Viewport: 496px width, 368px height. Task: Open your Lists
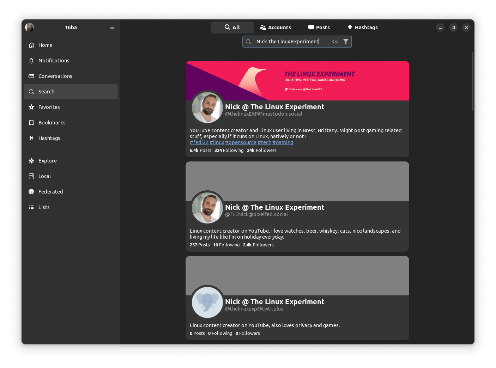pyautogui.click(x=43, y=207)
